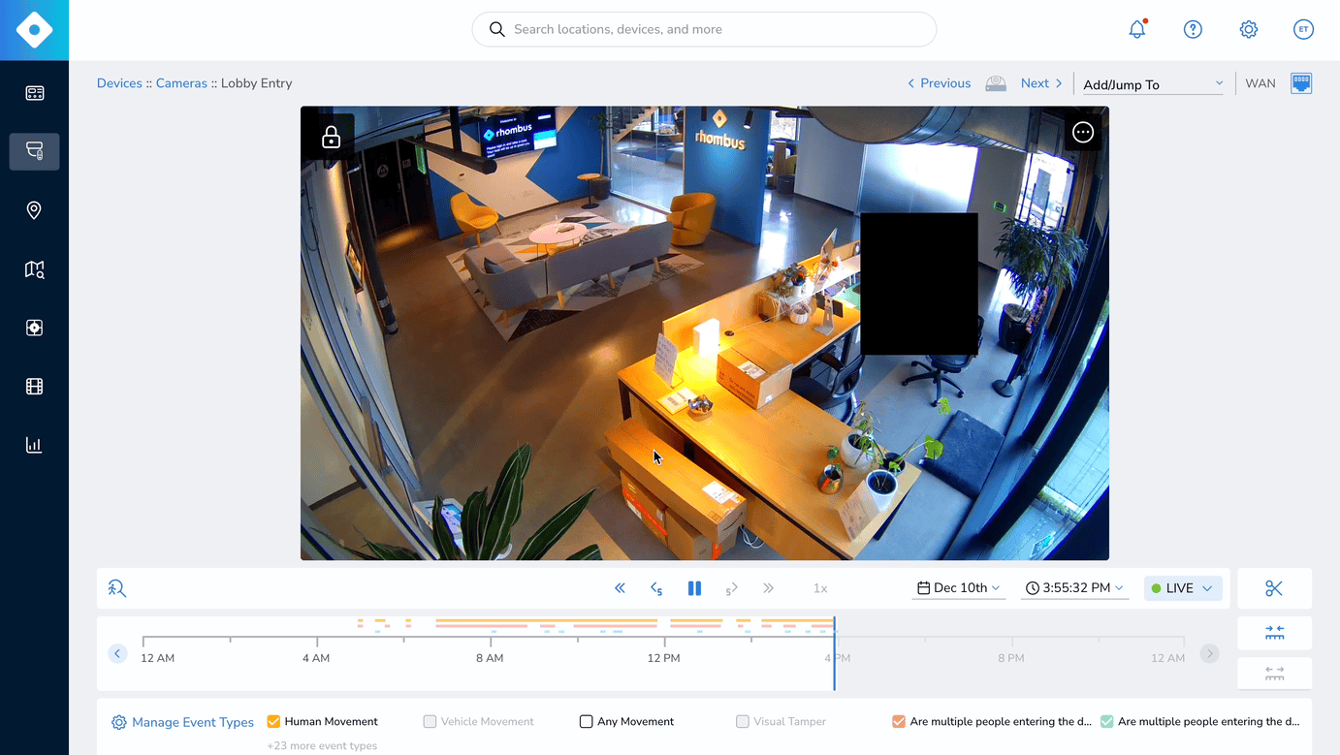This screenshot has height=755, width=1340.
Task: Open Manage Event Types
Action: [182, 722]
